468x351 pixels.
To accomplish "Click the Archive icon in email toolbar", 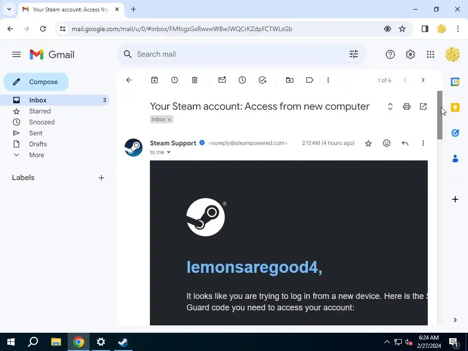I will (154, 80).
